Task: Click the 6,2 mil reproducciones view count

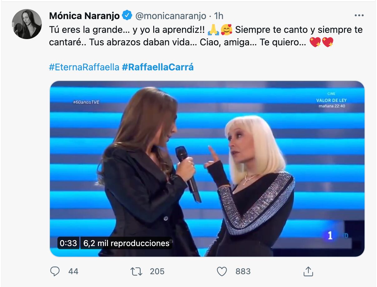Action: coord(126,243)
